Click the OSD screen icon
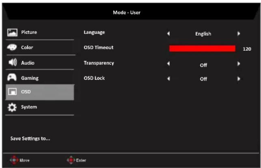 coord(12,91)
